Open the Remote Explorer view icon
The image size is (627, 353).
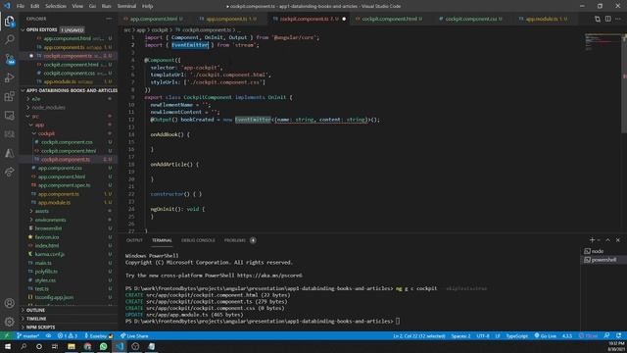[x=9, y=116]
